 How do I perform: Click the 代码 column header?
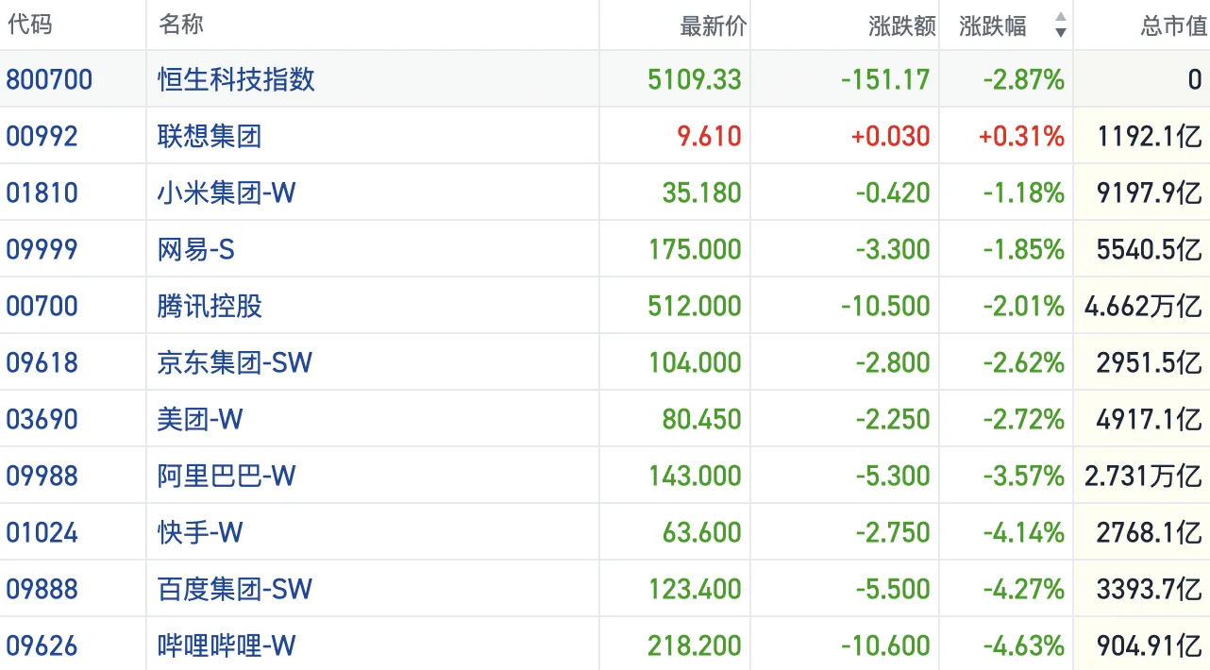pyautogui.click(x=29, y=25)
